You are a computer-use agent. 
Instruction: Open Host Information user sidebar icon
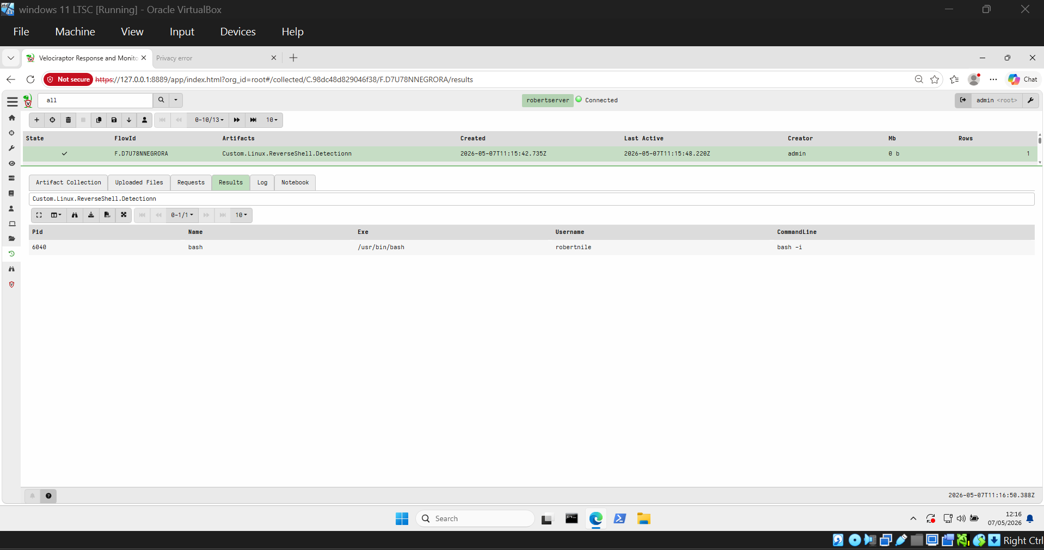coord(11,208)
